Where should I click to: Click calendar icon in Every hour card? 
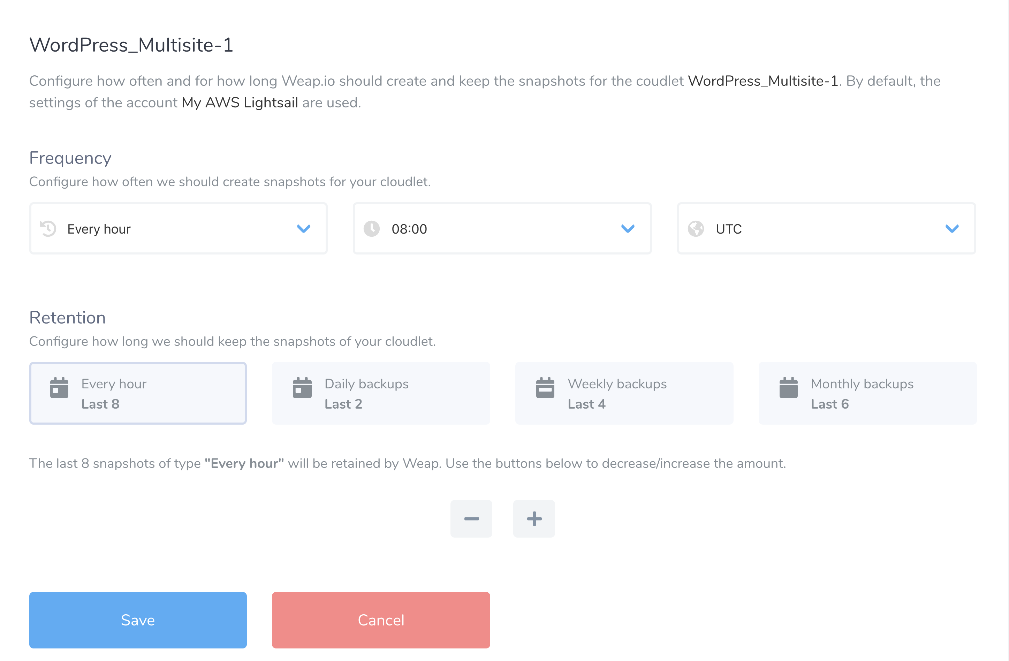click(x=59, y=388)
